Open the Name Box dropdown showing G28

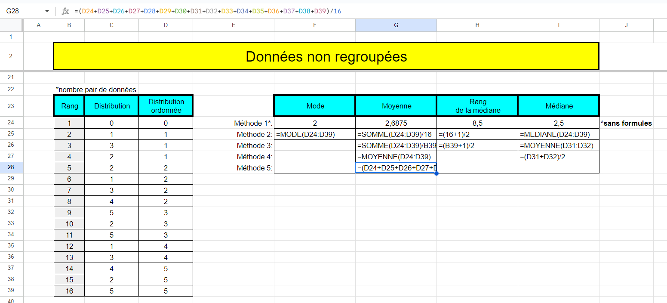tap(47, 11)
